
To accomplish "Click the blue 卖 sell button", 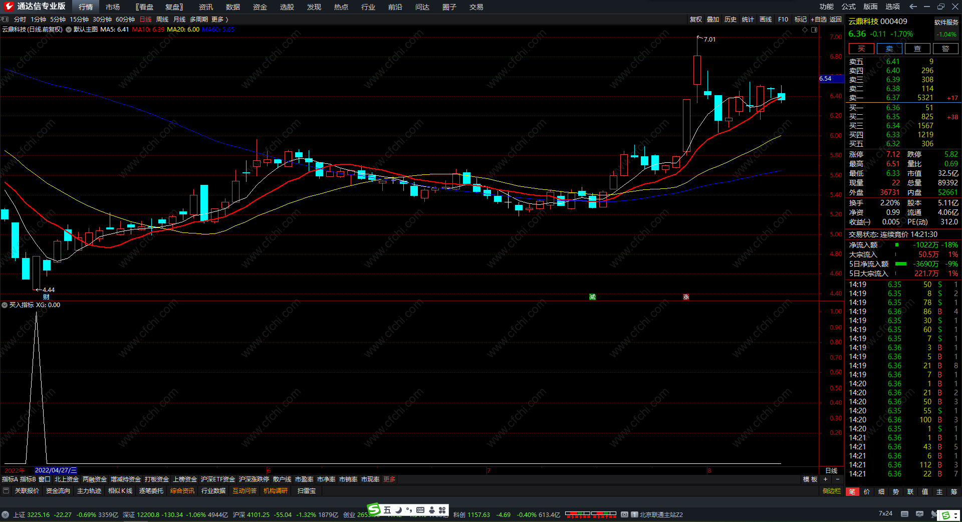I will coord(889,49).
